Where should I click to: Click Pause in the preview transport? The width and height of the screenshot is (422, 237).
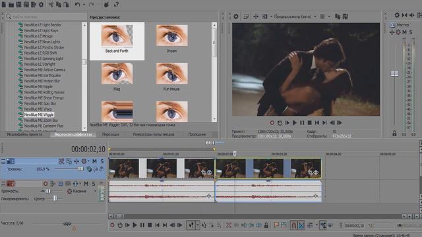click(x=302, y=123)
